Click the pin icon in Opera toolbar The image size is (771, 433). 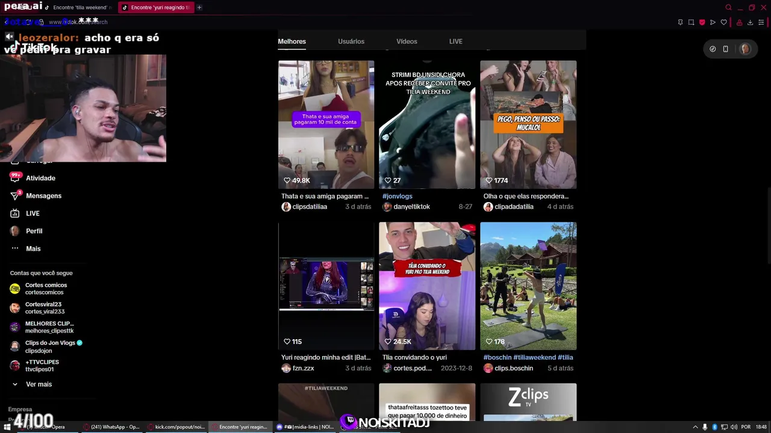point(680,22)
